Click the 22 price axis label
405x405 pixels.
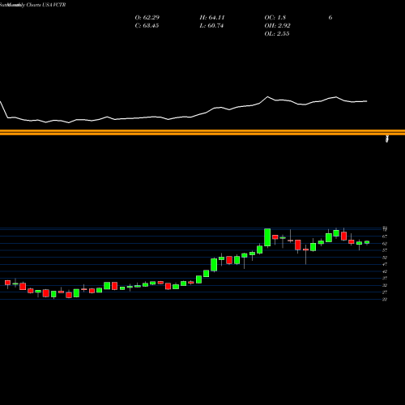(385, 300)
